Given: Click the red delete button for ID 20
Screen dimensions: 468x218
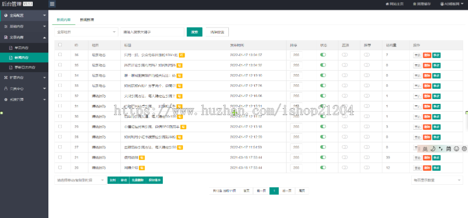Looking at the screenshot, I should click(x=427, y=168).
